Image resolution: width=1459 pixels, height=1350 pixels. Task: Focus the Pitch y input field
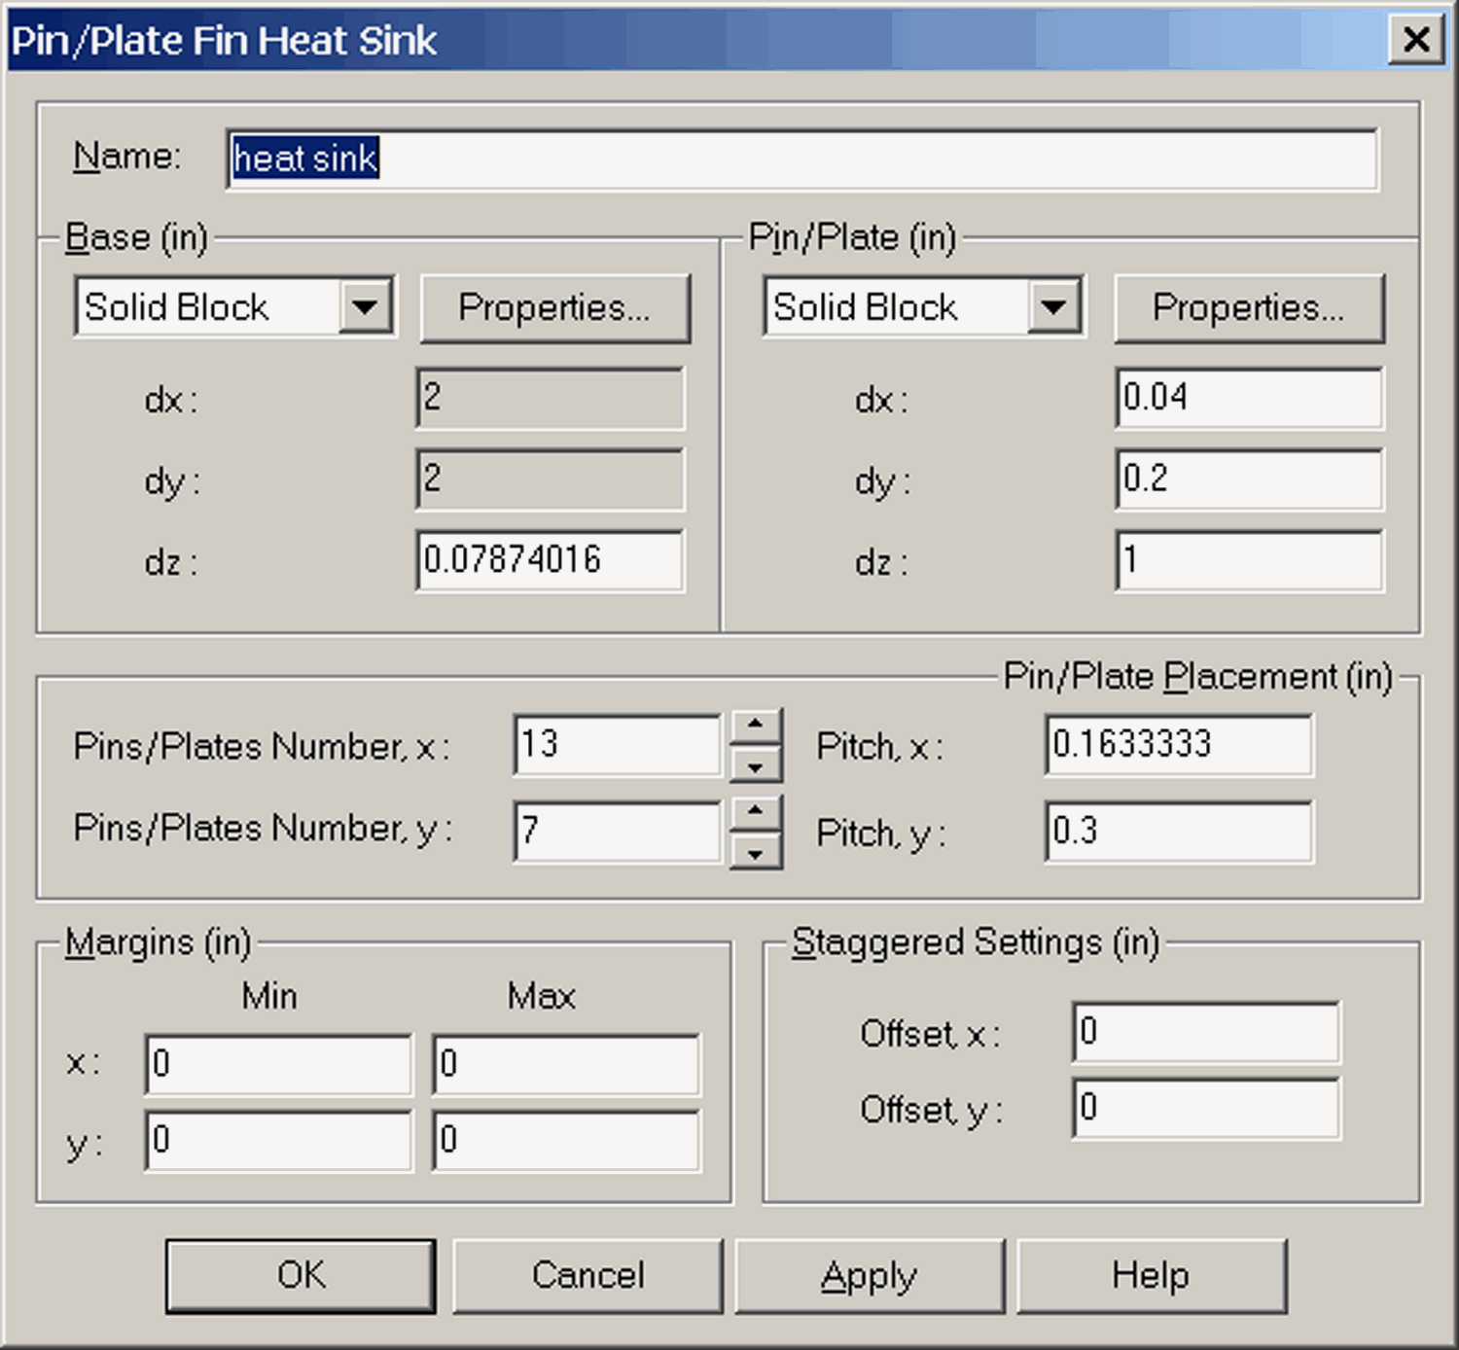1178,832
